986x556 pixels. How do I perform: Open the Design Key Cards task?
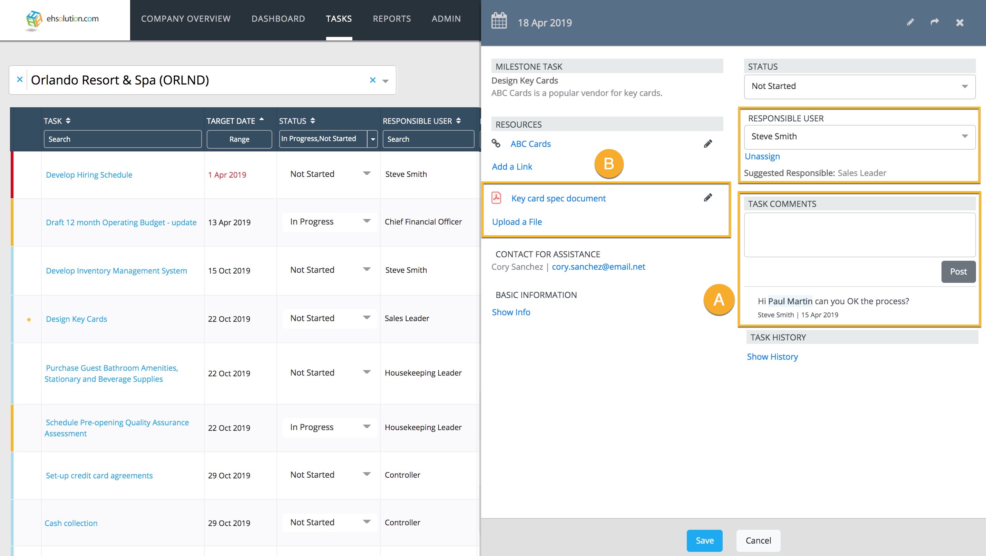pos(76,319)
